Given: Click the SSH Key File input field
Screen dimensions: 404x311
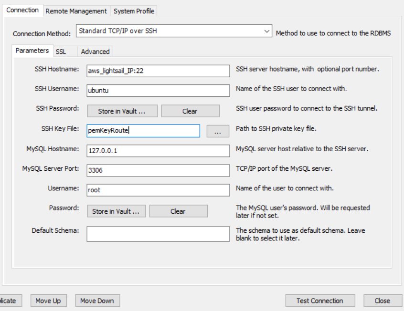Looking at the screenshot, I should [x=143, y=131].
